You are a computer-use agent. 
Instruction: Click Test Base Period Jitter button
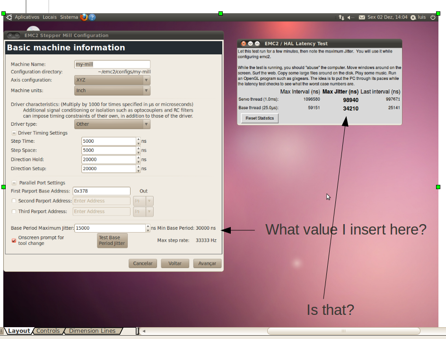pos(112,240)
